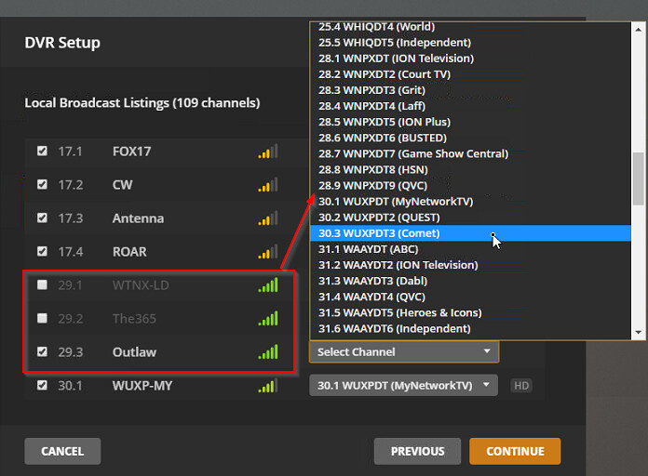The image size is (648, 476).
Task: Choose 28.9 WNPXDT9 (QVC)
Action: (470, 185)
